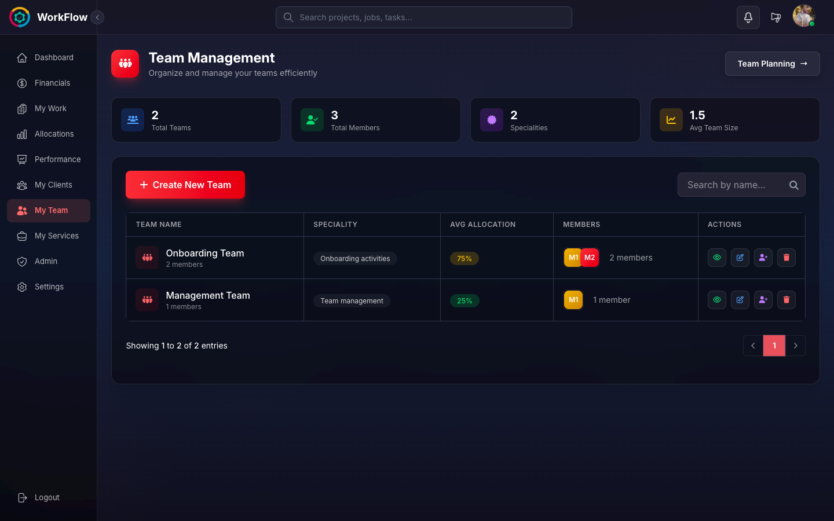The image size is (834, 521).
Task: Toggle view of Onboarding Team with eye icon
Action: [x=716, y=258]
